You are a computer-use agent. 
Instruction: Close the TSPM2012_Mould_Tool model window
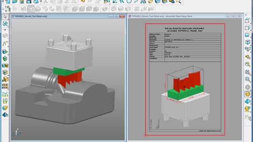point(122,16)
